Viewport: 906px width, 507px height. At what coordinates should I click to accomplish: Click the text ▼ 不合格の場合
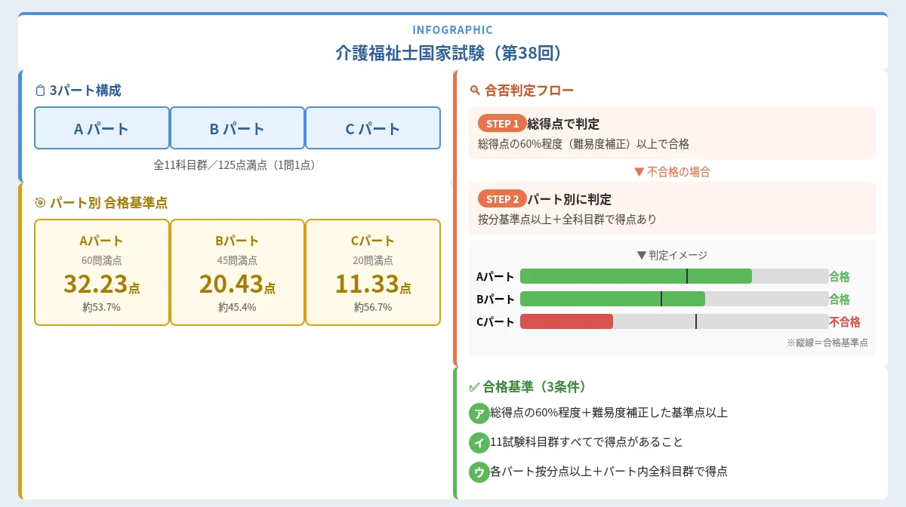tap(672, 171)
